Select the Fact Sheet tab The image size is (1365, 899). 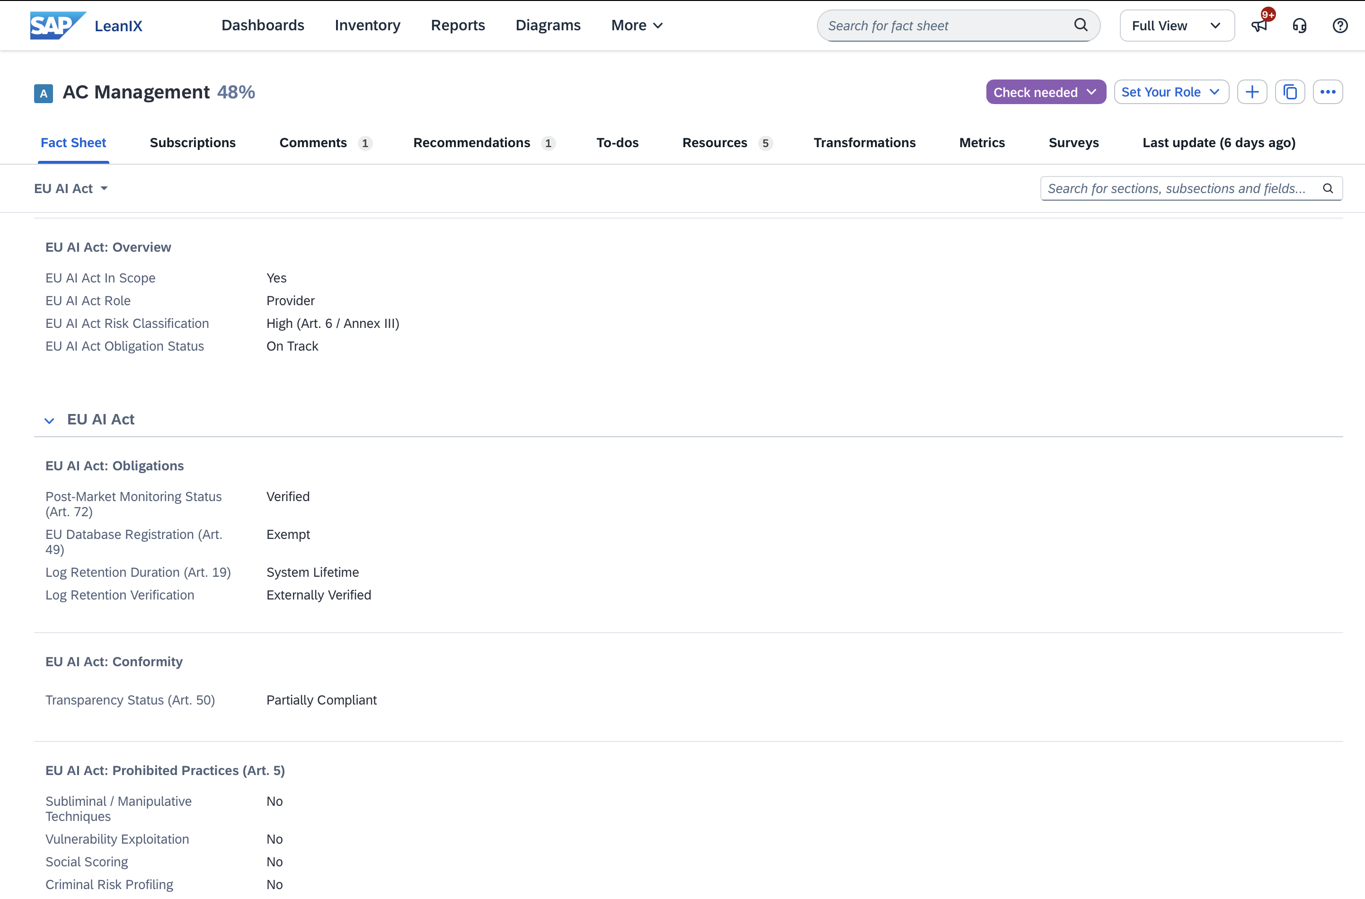73,143
